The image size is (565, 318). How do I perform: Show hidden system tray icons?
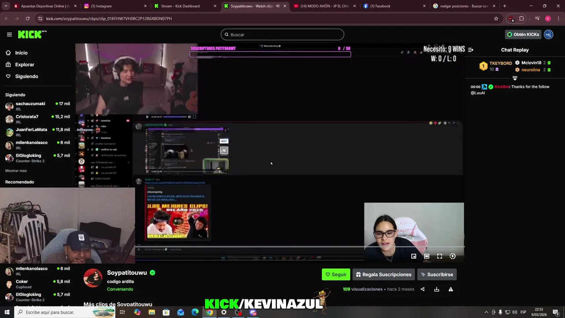pos(486,312)
